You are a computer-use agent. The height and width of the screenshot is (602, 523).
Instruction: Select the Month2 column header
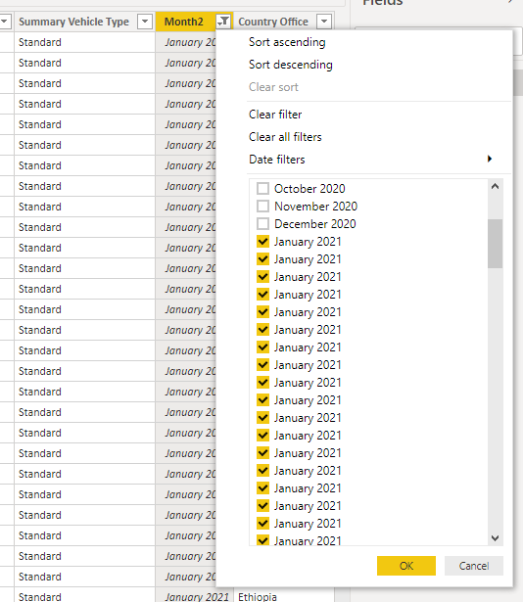[x=184, y=22]
